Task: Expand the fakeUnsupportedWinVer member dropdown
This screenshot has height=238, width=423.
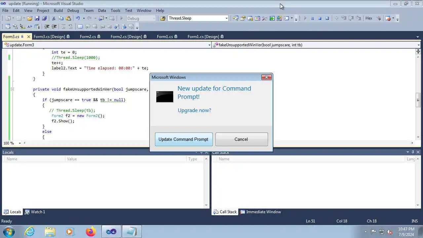Action: coord(418,45)
